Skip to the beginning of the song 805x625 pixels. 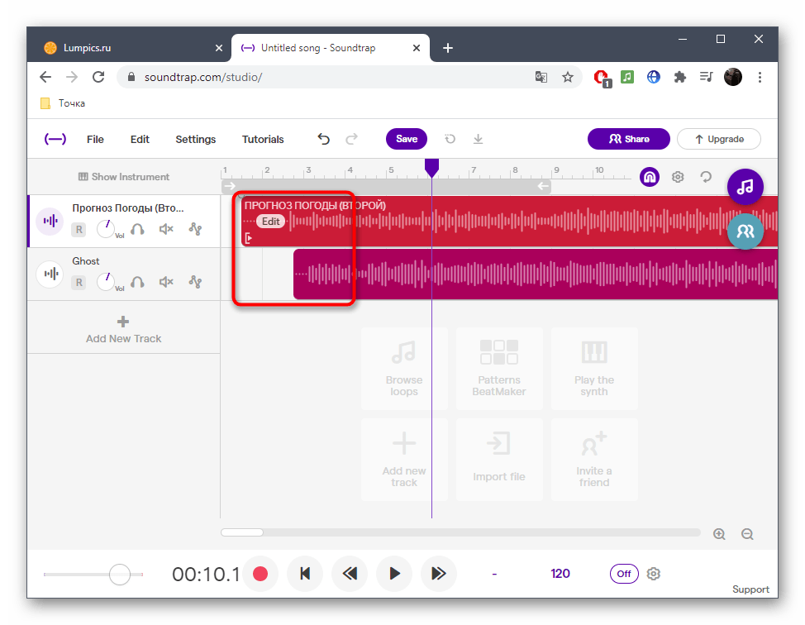point(305,574)
